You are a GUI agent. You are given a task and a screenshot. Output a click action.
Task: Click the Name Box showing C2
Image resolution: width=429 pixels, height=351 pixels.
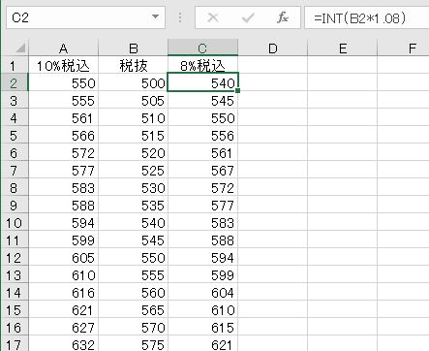click(85, 17)
